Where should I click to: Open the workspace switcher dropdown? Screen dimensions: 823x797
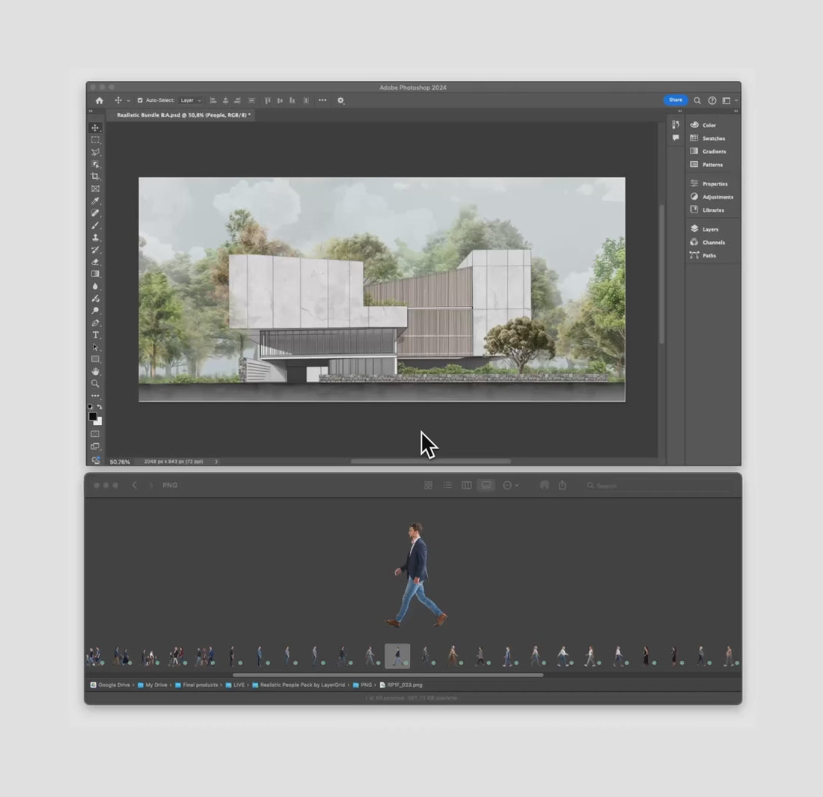point(728,100)
